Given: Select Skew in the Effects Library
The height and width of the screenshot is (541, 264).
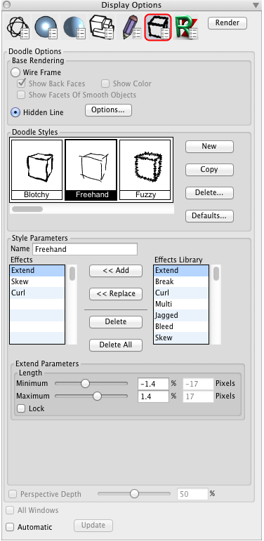Looking at the screenshot, I should (x=181, y=338).
